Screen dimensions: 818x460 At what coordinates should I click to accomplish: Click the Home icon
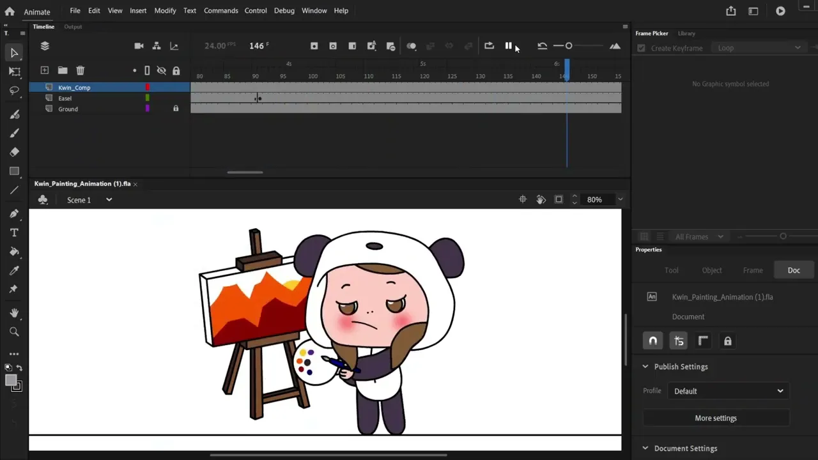(x=10, y=11)
